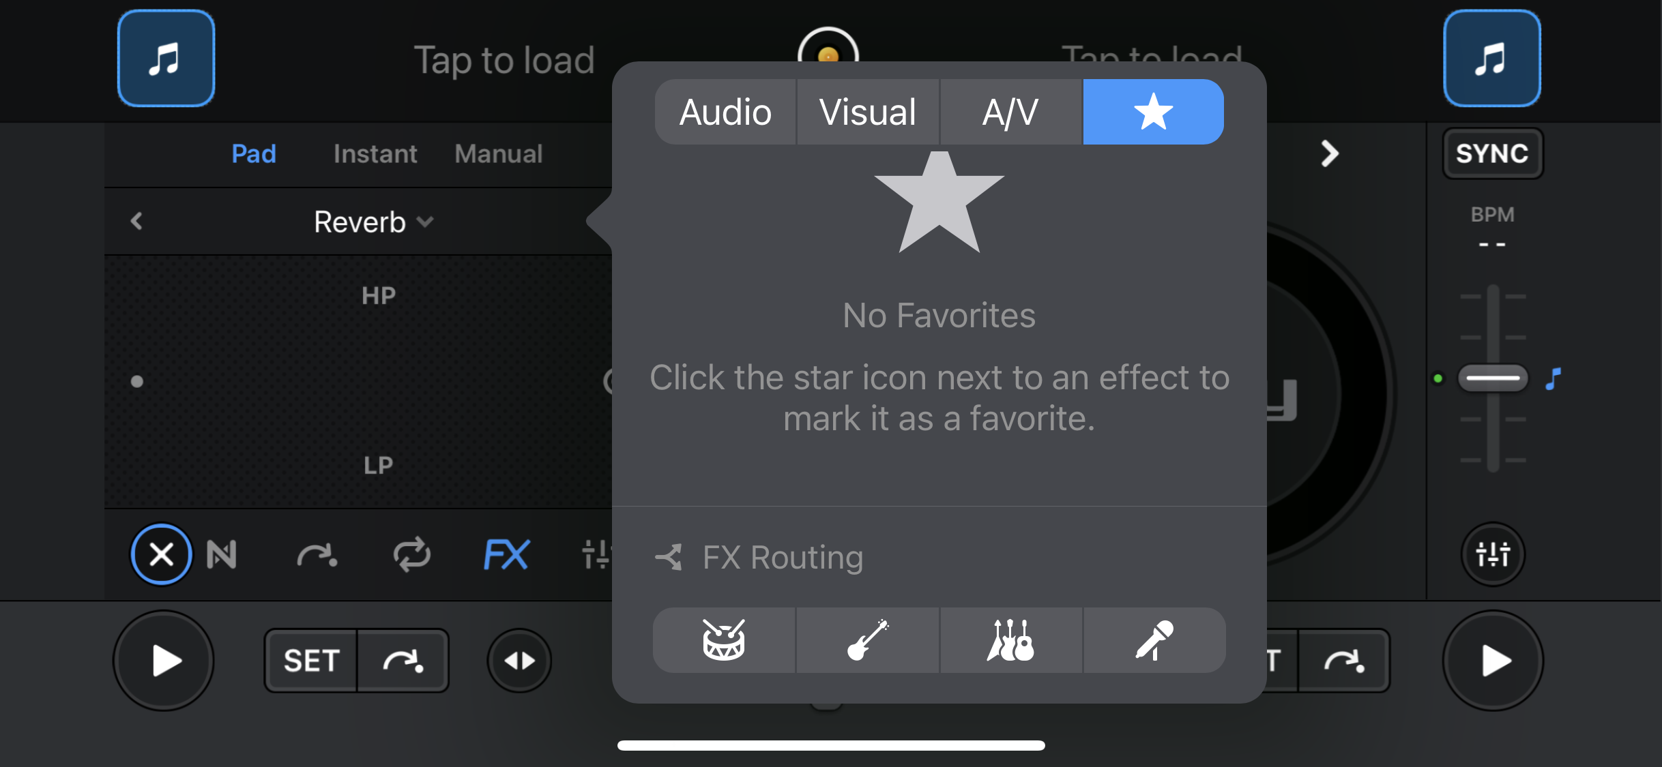The width and height of the screenshot is (1662, 767).
Task: Switch to the Visual effects tab
Action: 868,112
